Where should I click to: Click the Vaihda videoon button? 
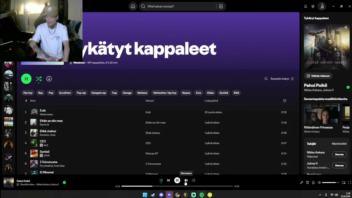tap(318, 76)
